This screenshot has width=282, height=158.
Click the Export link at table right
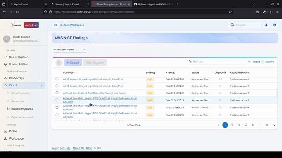pyautogui.click(x=268, y=62)
